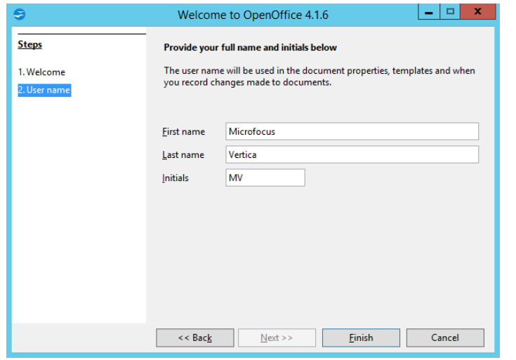Click the OpenOffice logo icon in title bar
The height and width of the screenshot is (360, 516).
[20, 14]
